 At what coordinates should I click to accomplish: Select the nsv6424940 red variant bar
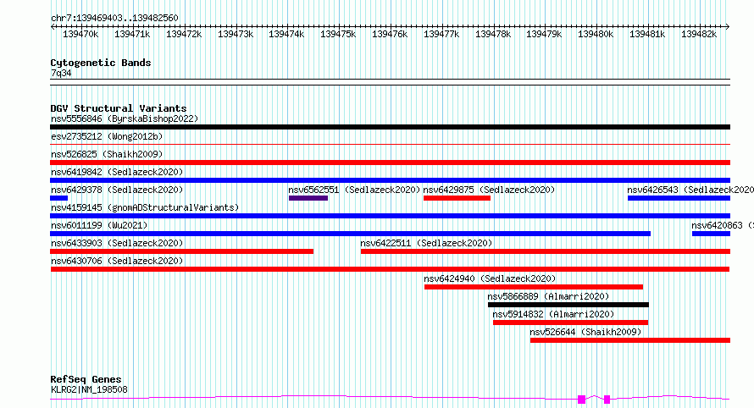[534, 287]
